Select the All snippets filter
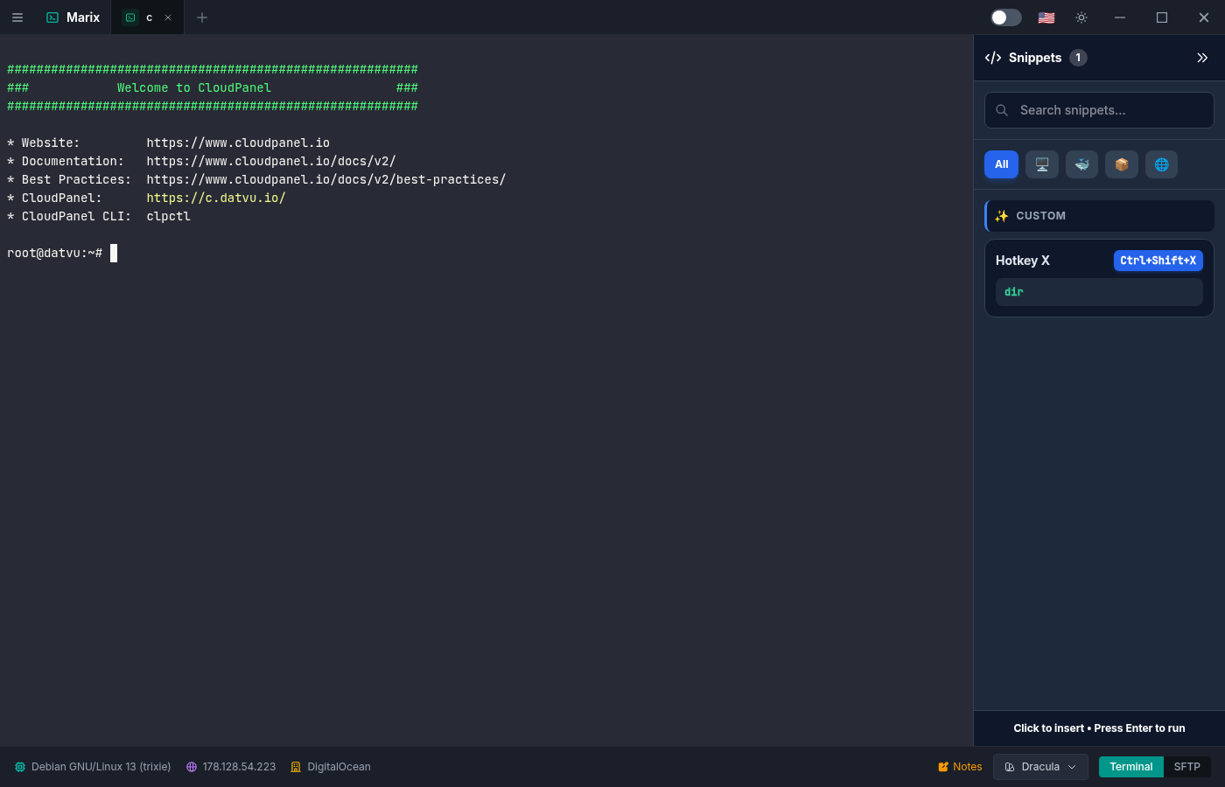The width and height of the screenshot is (1225, 787). pos(1001,164)
